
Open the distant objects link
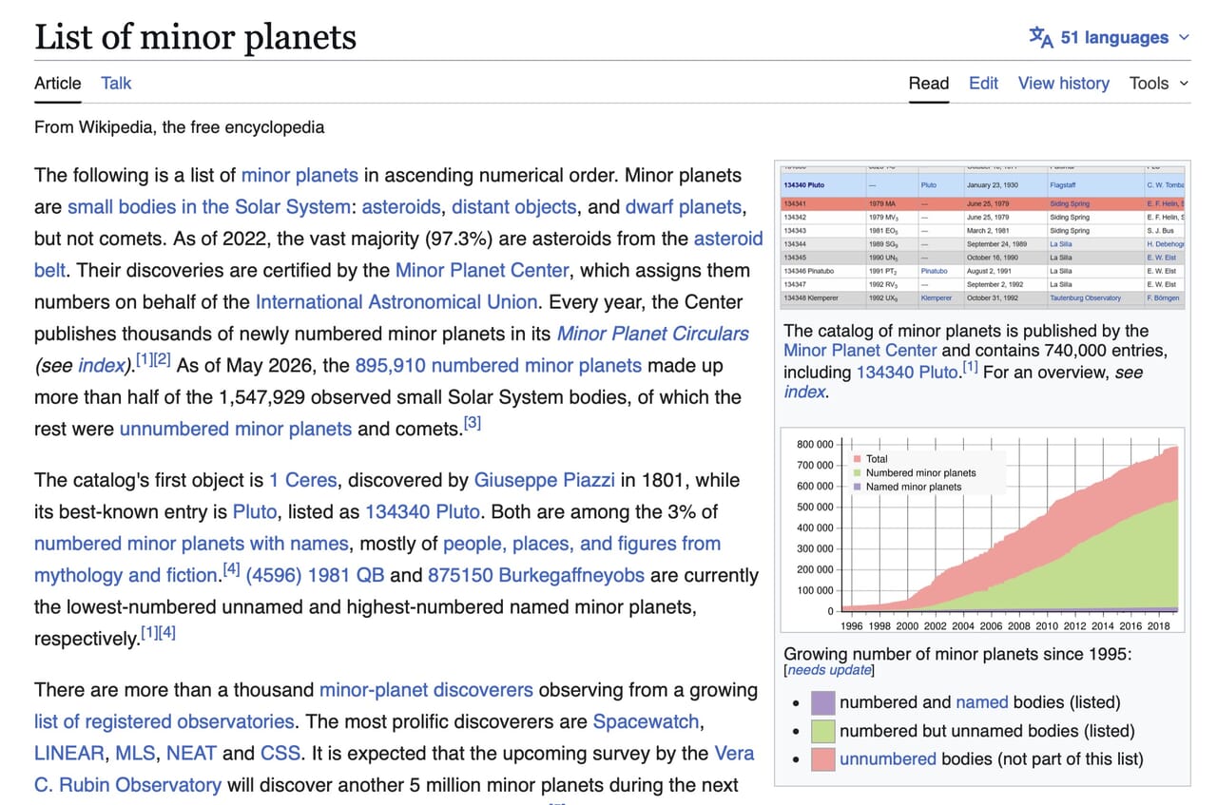[513, 206]
